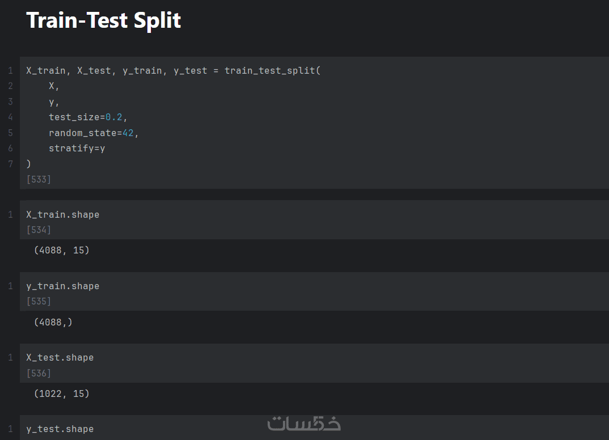Place cursor in train_test_split( code line
This screenshot has height=440, width=609.
coord(173,71)
